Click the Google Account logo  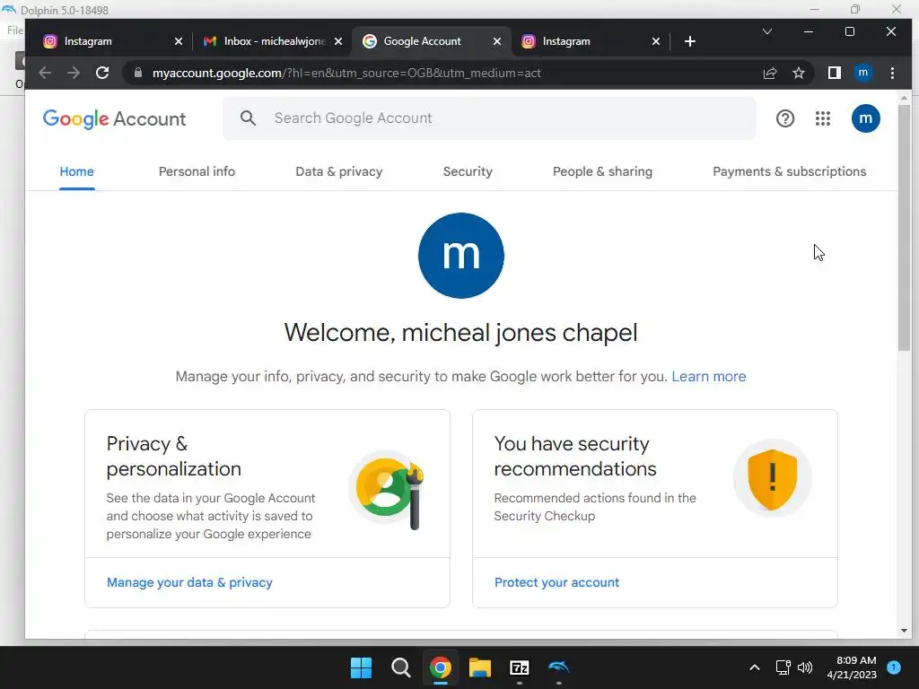click(114, 119)
